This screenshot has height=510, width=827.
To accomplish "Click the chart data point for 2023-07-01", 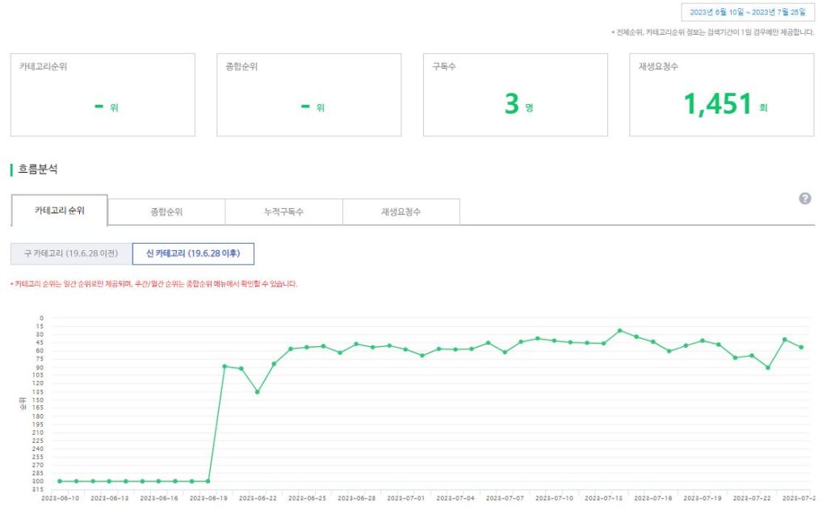I will point(405,349).
